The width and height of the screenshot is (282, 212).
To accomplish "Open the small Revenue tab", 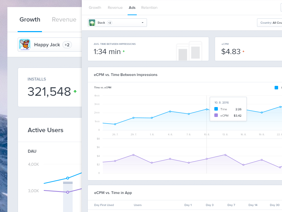I will [x=115, y=7].
